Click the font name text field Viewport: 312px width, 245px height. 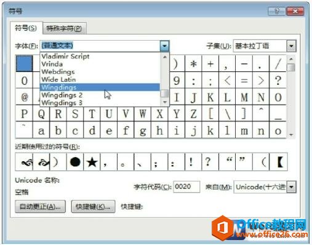[100, 46]
